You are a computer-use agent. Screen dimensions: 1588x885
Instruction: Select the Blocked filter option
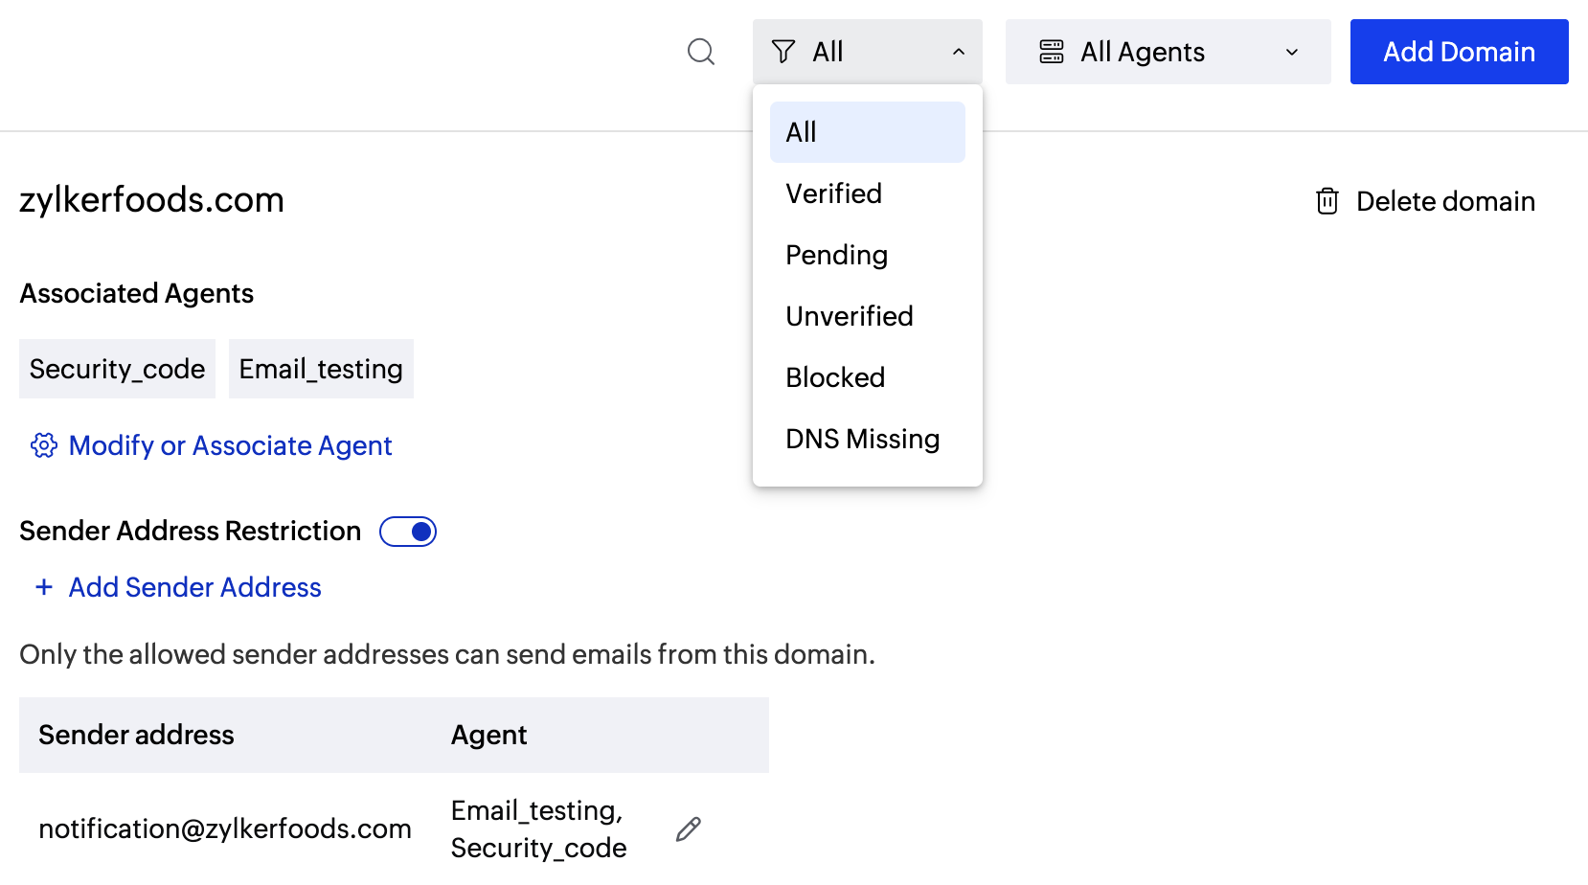[x=835, y=377]
